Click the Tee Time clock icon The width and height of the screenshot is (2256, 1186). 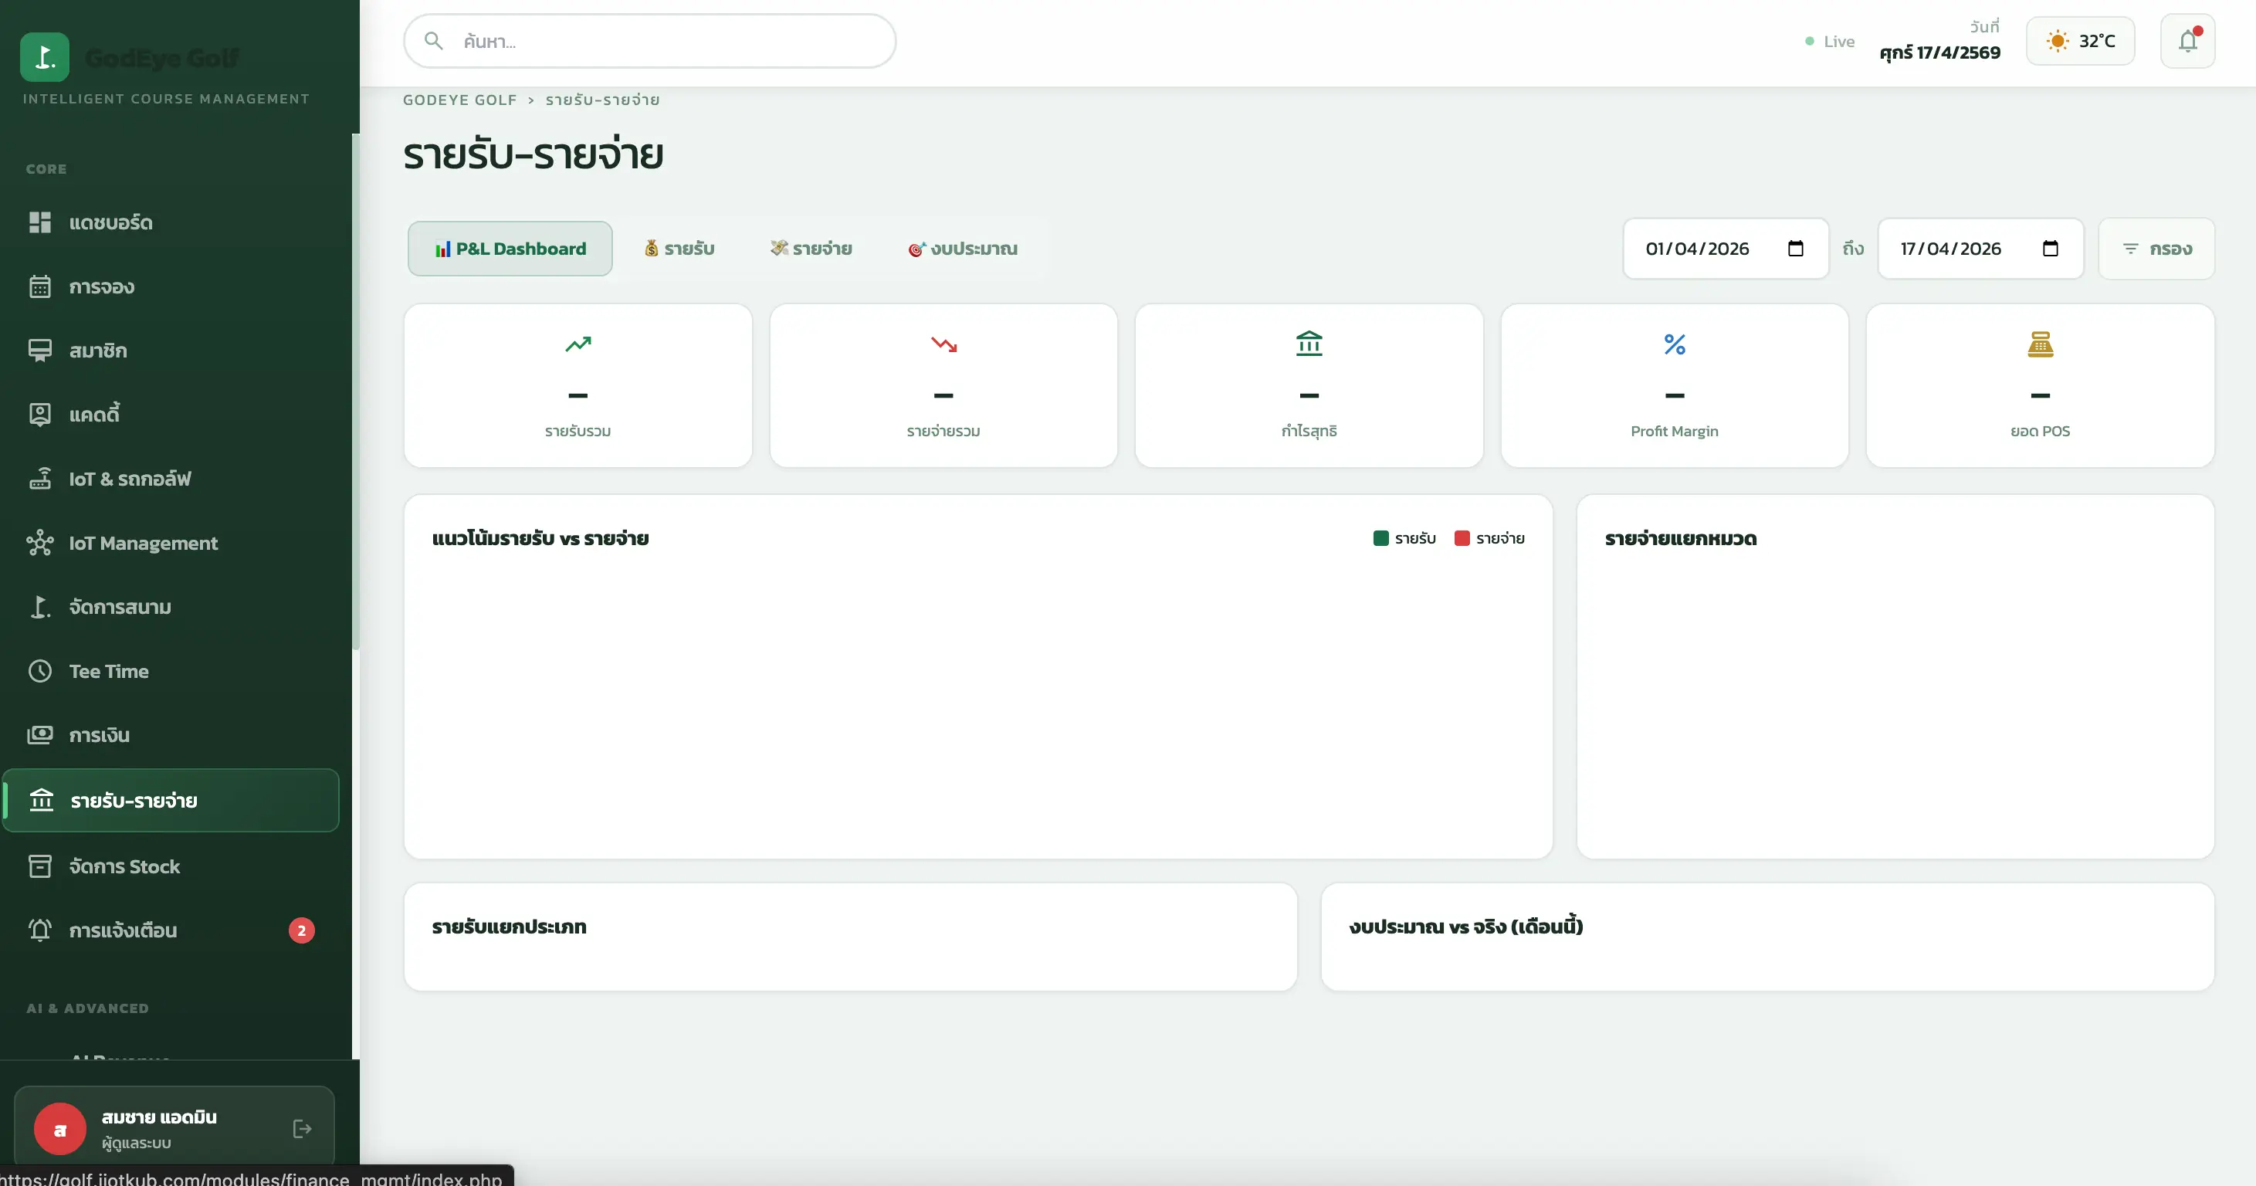(40, 671)
